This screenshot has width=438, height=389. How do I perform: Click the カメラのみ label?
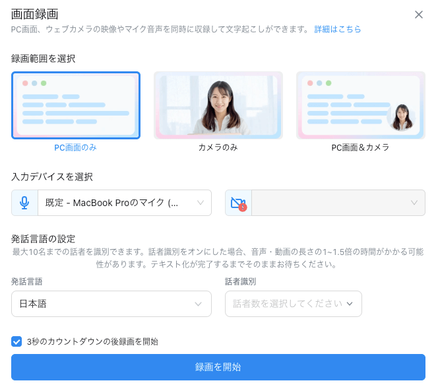(218, 147)
